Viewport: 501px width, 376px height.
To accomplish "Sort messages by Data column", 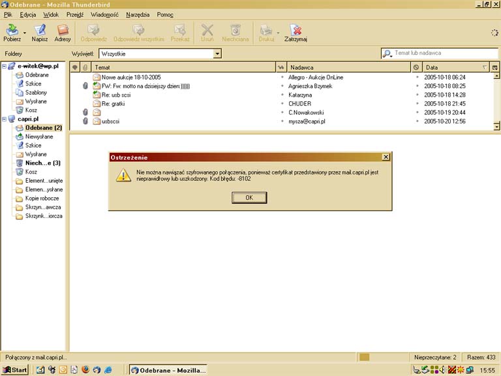I will click(456, 67).
